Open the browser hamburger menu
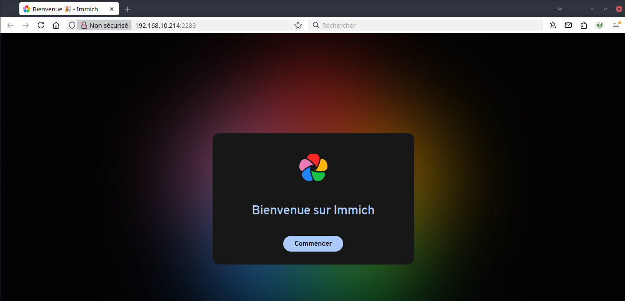The width and height of the screenshot is (625, 301). pos(616,26)
